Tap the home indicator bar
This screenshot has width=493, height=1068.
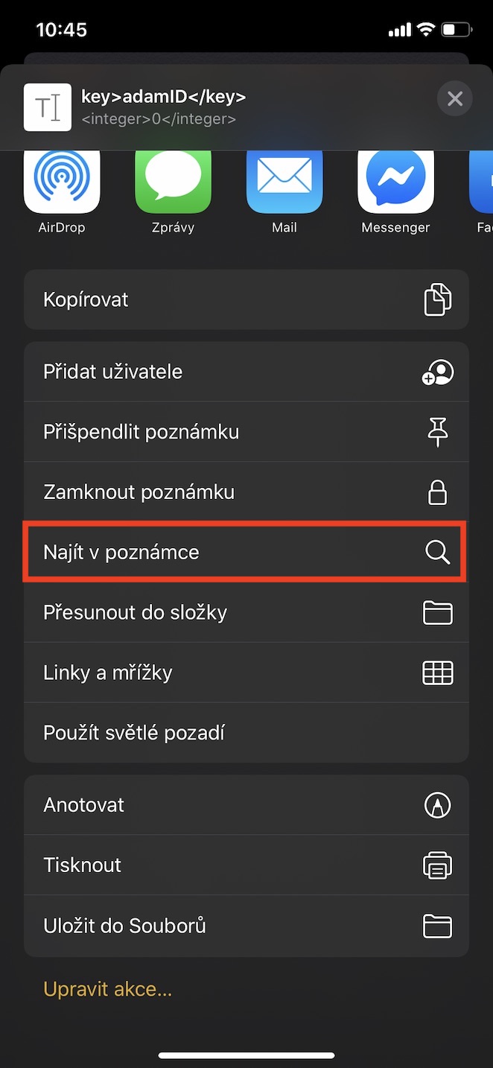[x=246, y=1055]
